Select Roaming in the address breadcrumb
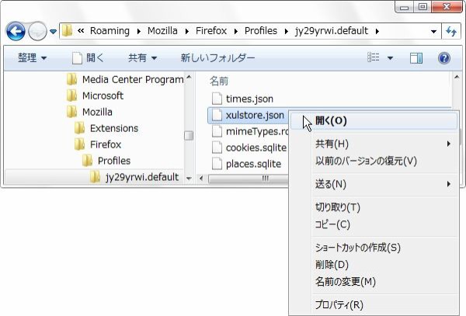 click(x=110, y=31)
